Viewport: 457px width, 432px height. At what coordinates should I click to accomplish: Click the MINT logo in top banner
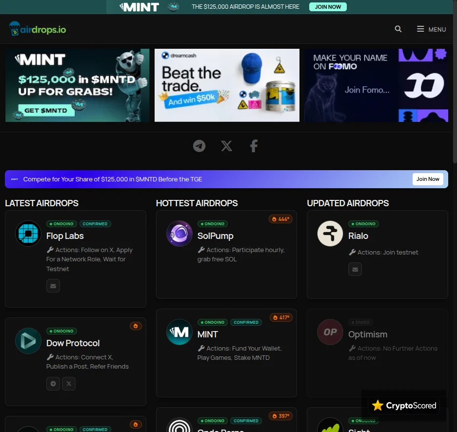click(x=139, y=7)
